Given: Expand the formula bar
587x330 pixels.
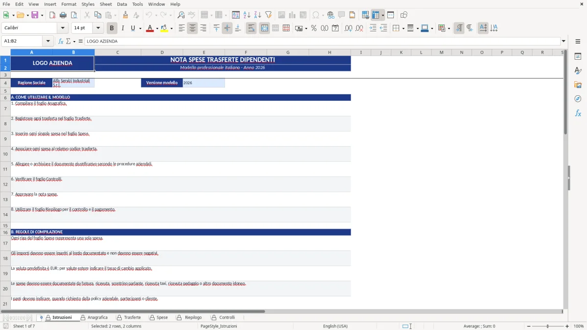Looking at the screenshot, I should coord(564,41).
